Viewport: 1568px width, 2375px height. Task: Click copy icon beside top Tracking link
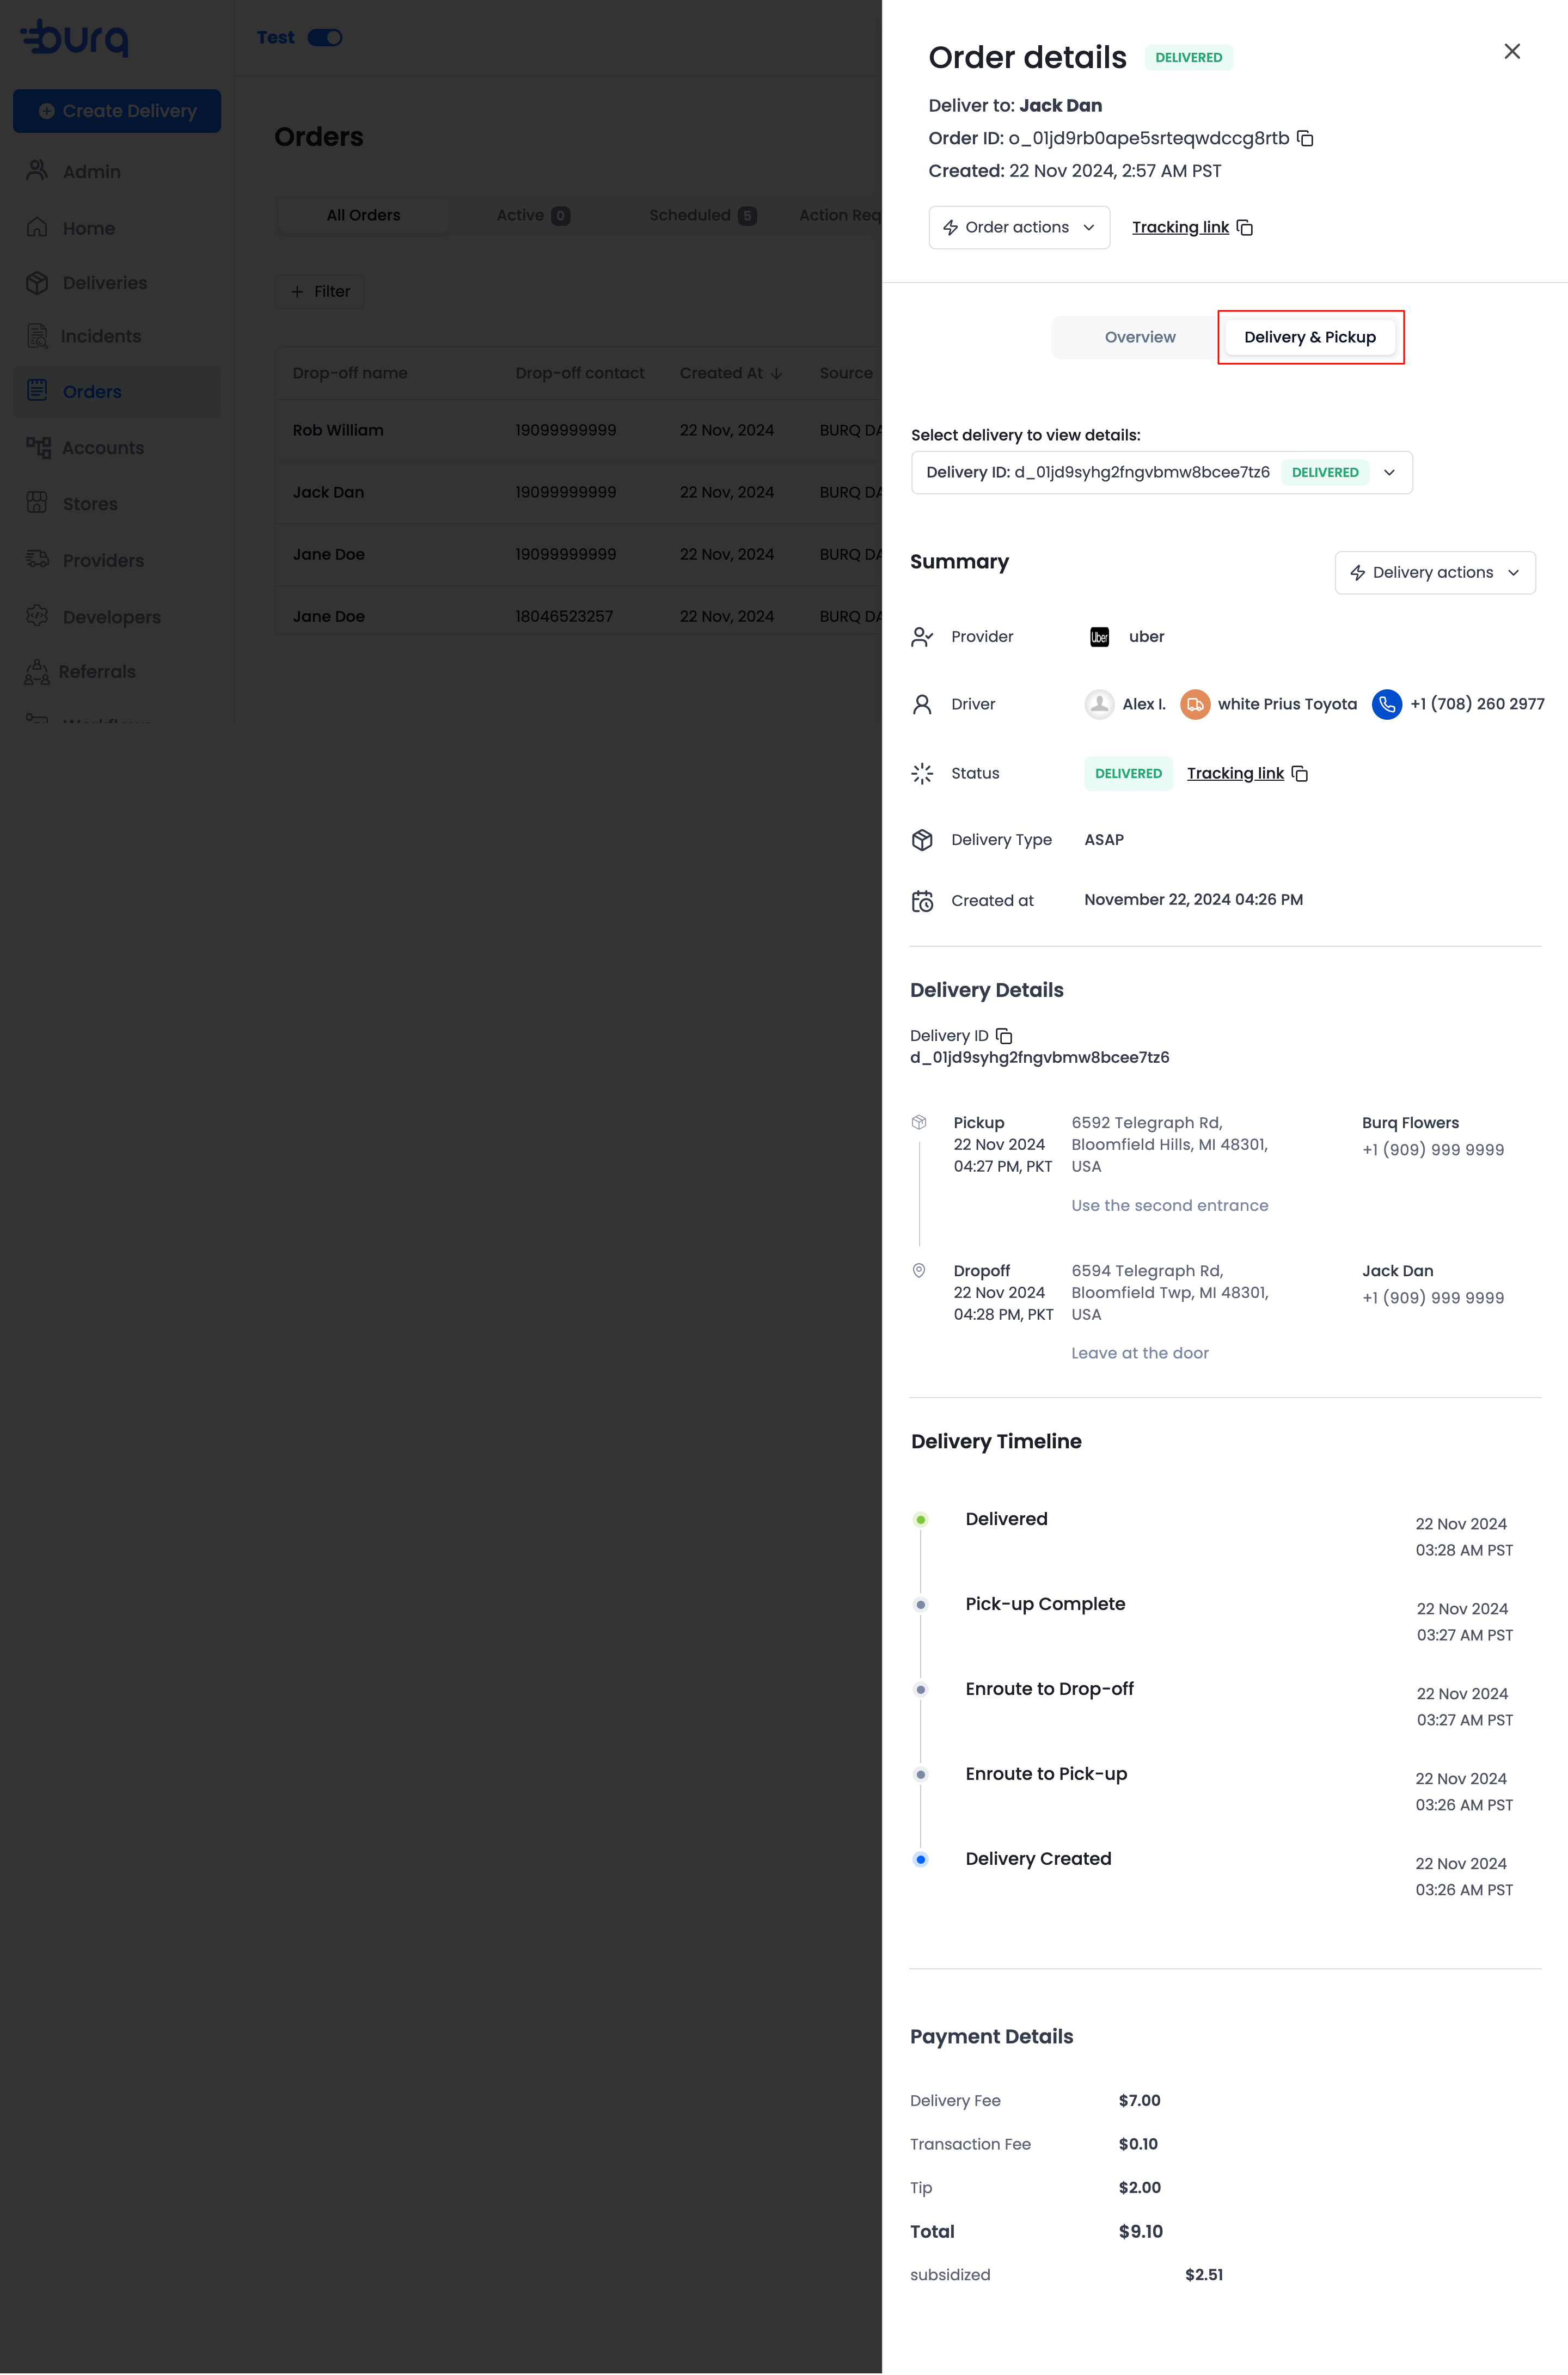coord(1244,228)
